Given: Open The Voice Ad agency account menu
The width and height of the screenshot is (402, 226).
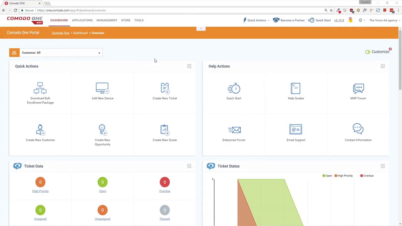Looking at the screenshot, I should click(384, 20).
